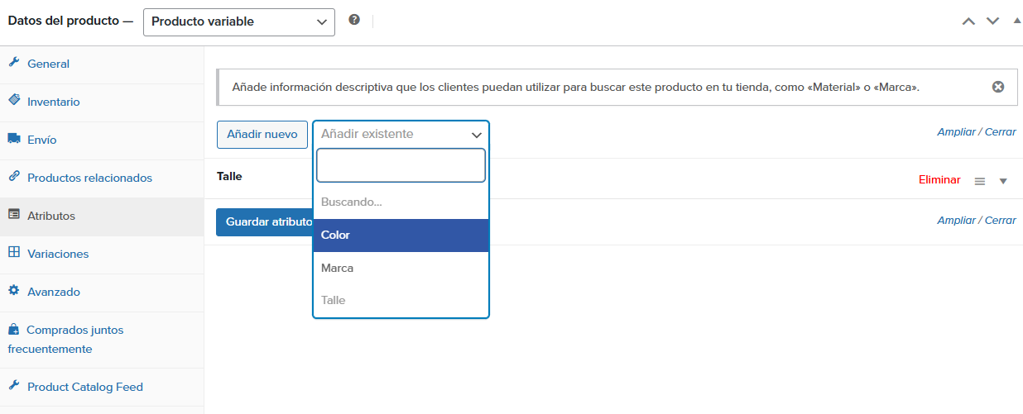Screen dimensions: 1023x414
Task: Click the red Eliminar link
Action: pos(939,179)
